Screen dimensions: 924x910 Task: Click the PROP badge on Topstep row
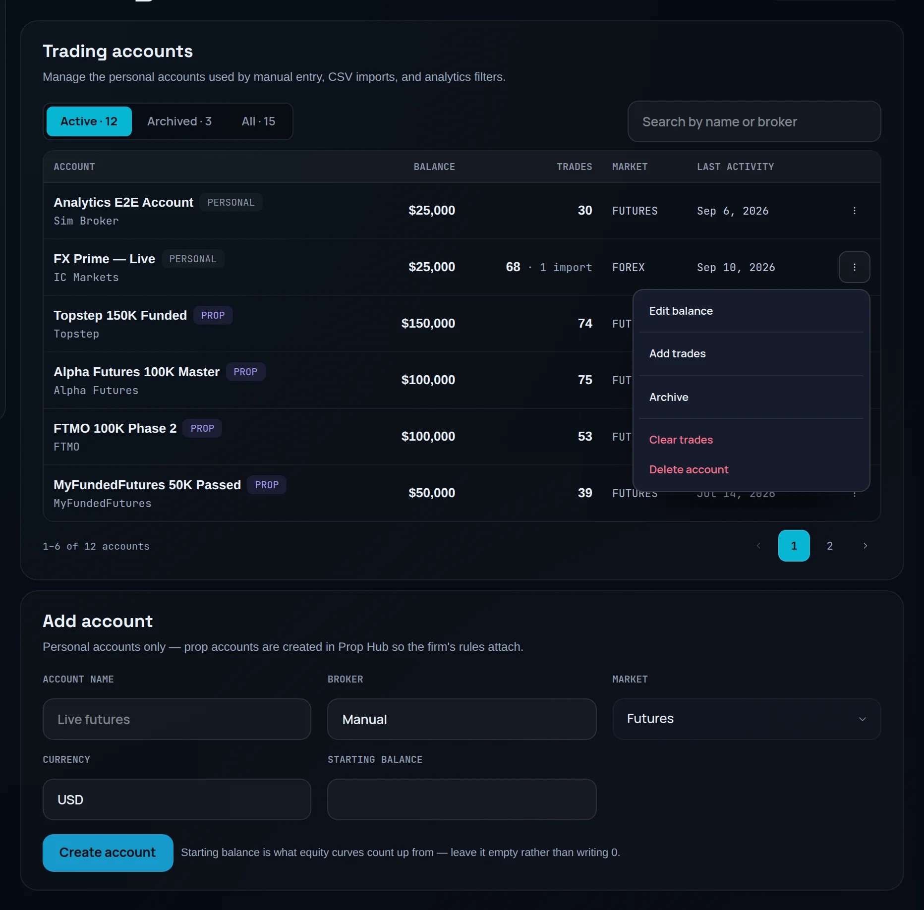(213, 315)
